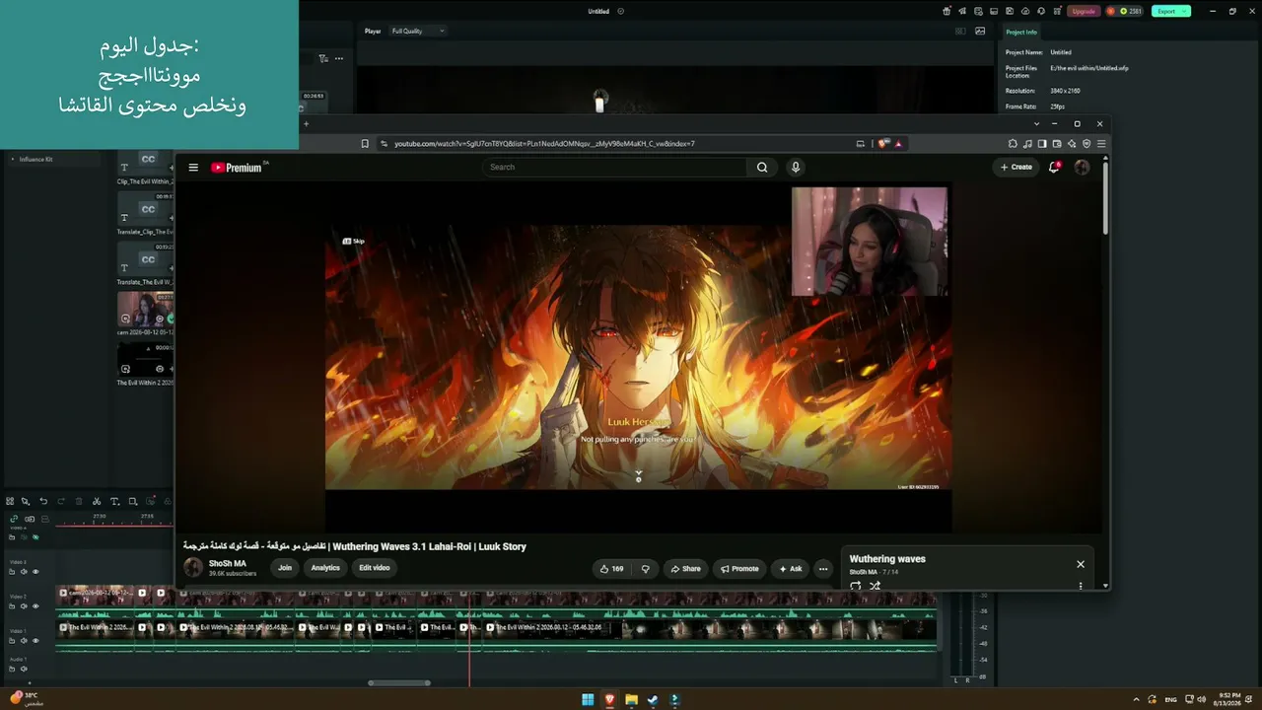
Task: Click the Edit video button
Action: click(x=375, y=568)
